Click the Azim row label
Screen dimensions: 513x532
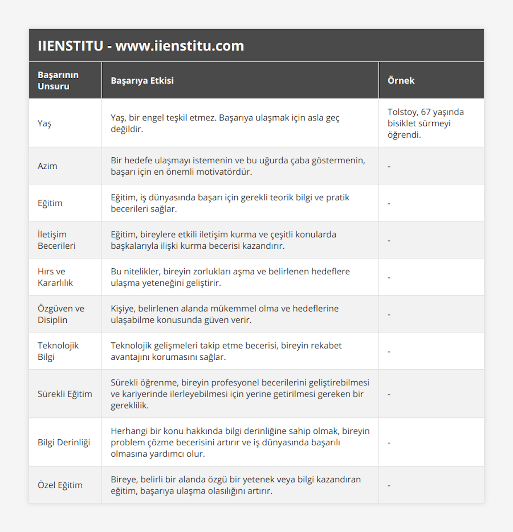coord(47,166)
